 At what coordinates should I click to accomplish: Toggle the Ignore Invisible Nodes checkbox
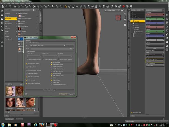point(26,64)
